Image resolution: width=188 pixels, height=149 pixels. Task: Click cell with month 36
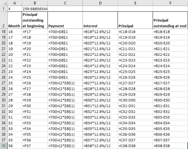(x=15, y=146)
